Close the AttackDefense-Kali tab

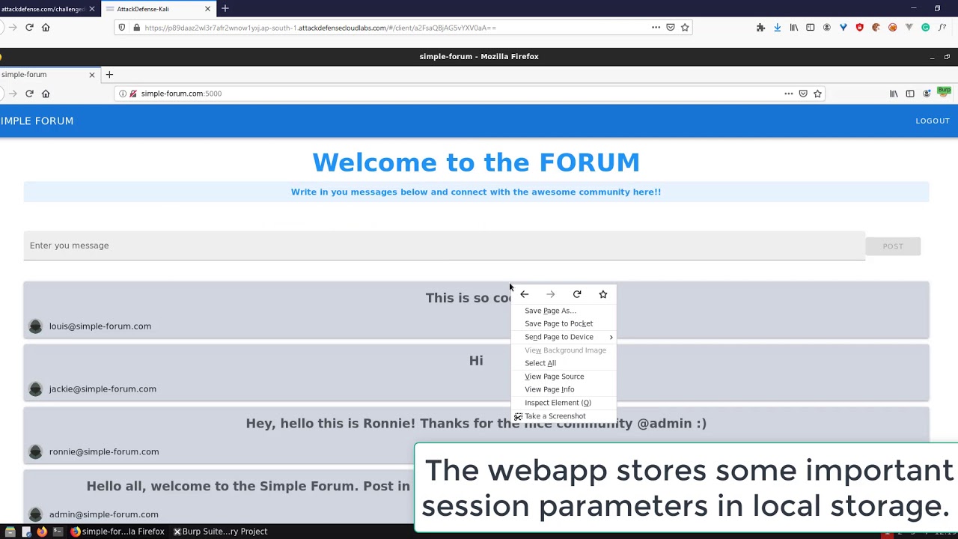207,9
